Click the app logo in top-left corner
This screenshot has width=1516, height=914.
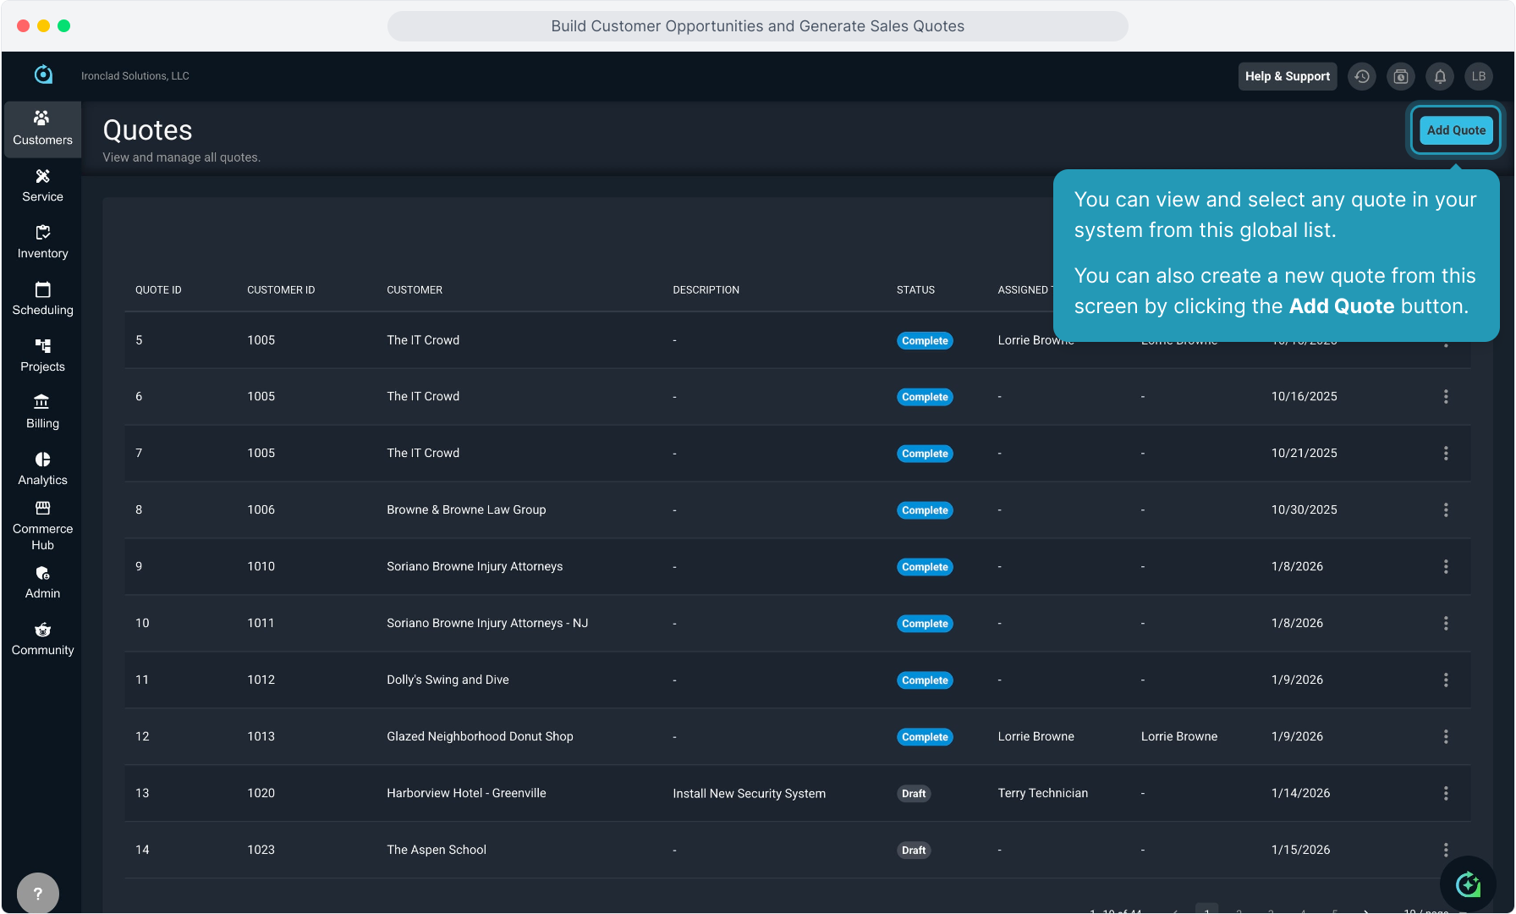click(43, 75)
